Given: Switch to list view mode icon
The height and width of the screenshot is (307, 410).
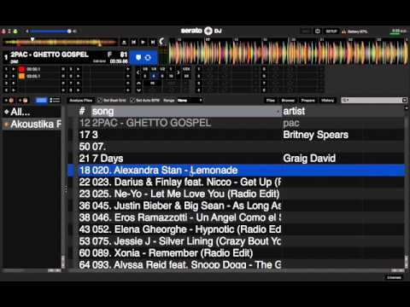Looking at the screenshot, I should tap(55, 101).
